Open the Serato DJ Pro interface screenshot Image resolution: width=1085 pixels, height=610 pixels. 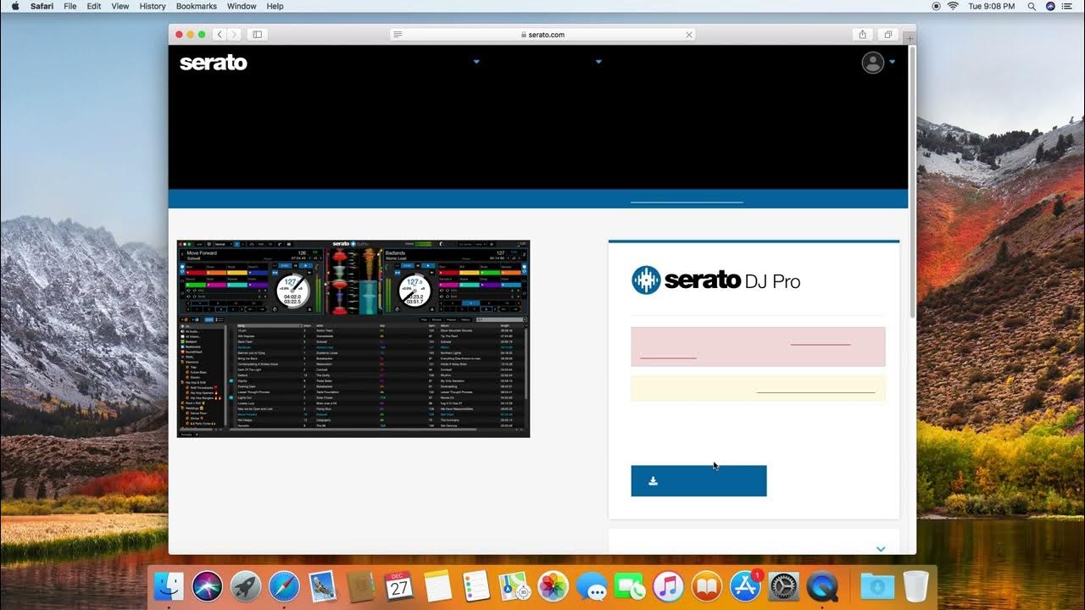point(353,339)
